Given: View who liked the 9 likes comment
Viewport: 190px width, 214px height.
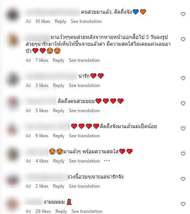Looking at the screenshot, I should click(x=42, y=136).
